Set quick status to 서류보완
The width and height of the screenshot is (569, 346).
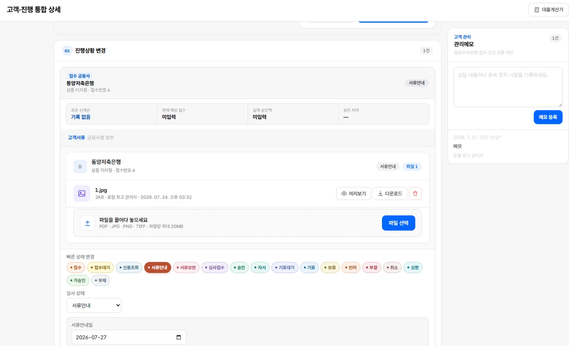tap(186, 268)
